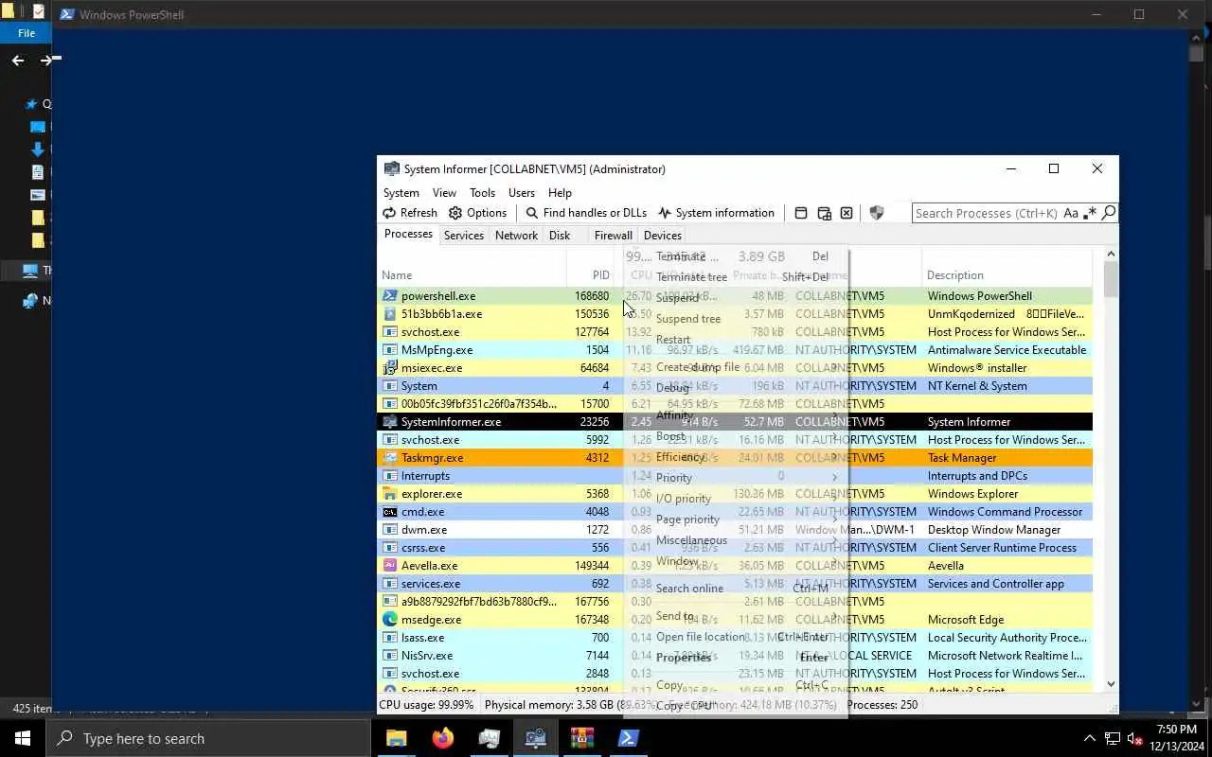Click the process list scrollbar down arrow
Image resolution: width=1212 pixels, height=757 pixels.
1111,684
